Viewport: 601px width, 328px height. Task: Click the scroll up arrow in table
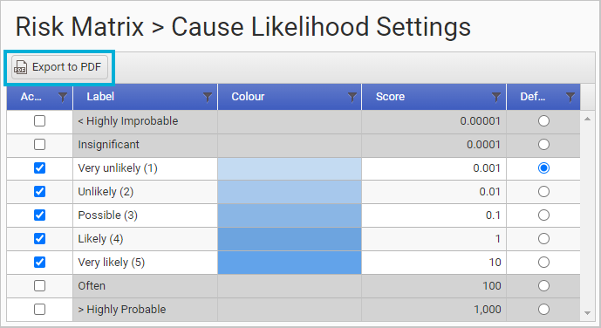click(587, 120)
